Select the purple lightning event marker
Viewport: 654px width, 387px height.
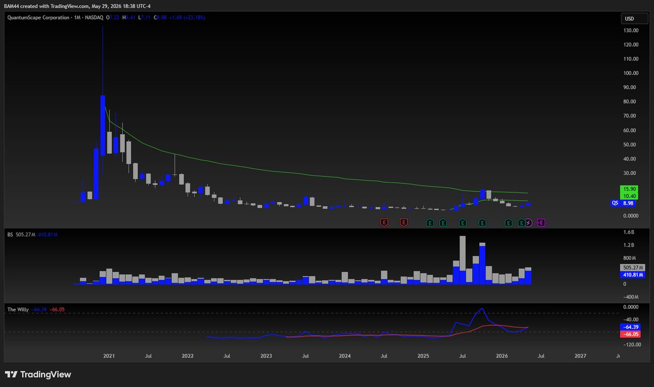point(528,222)
